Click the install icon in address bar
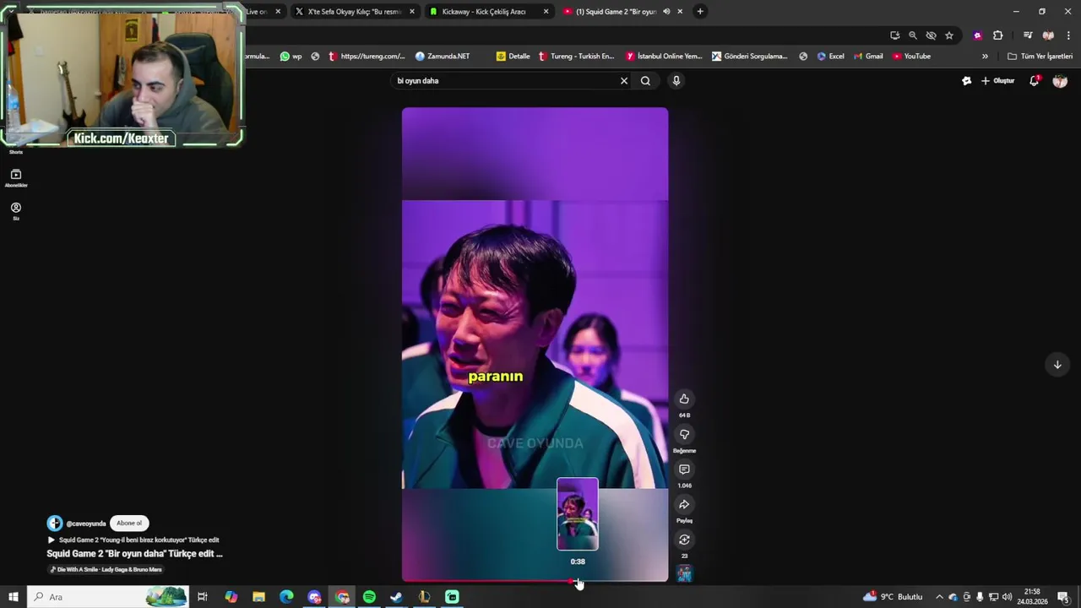The height and width of the screenshot is (608, 1081). [895, 35]
